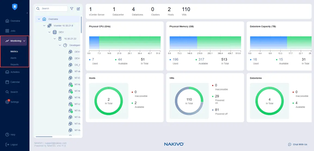Collapse the DEV datacenter chevron
Viewport: 314px width, 151px height.
[x=49, y=32]
